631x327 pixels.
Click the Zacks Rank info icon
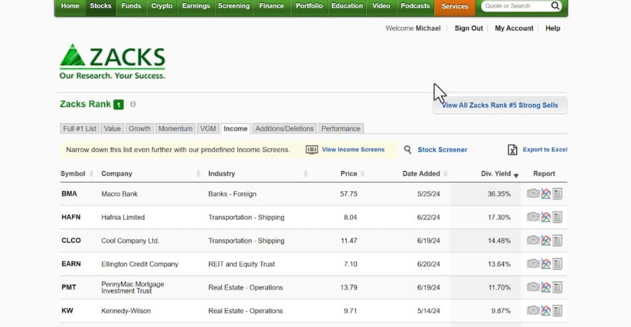coord(133,104)
